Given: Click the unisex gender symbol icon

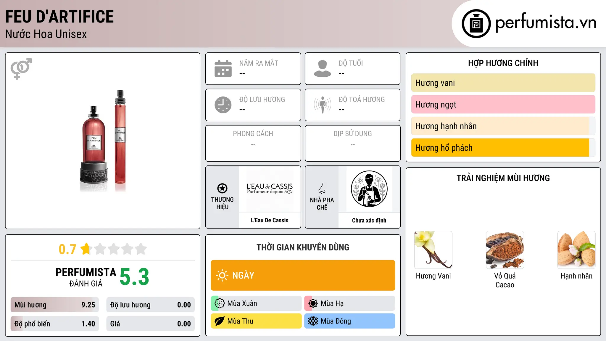Looking at the screenshot, I should click(x=21, y=69).
